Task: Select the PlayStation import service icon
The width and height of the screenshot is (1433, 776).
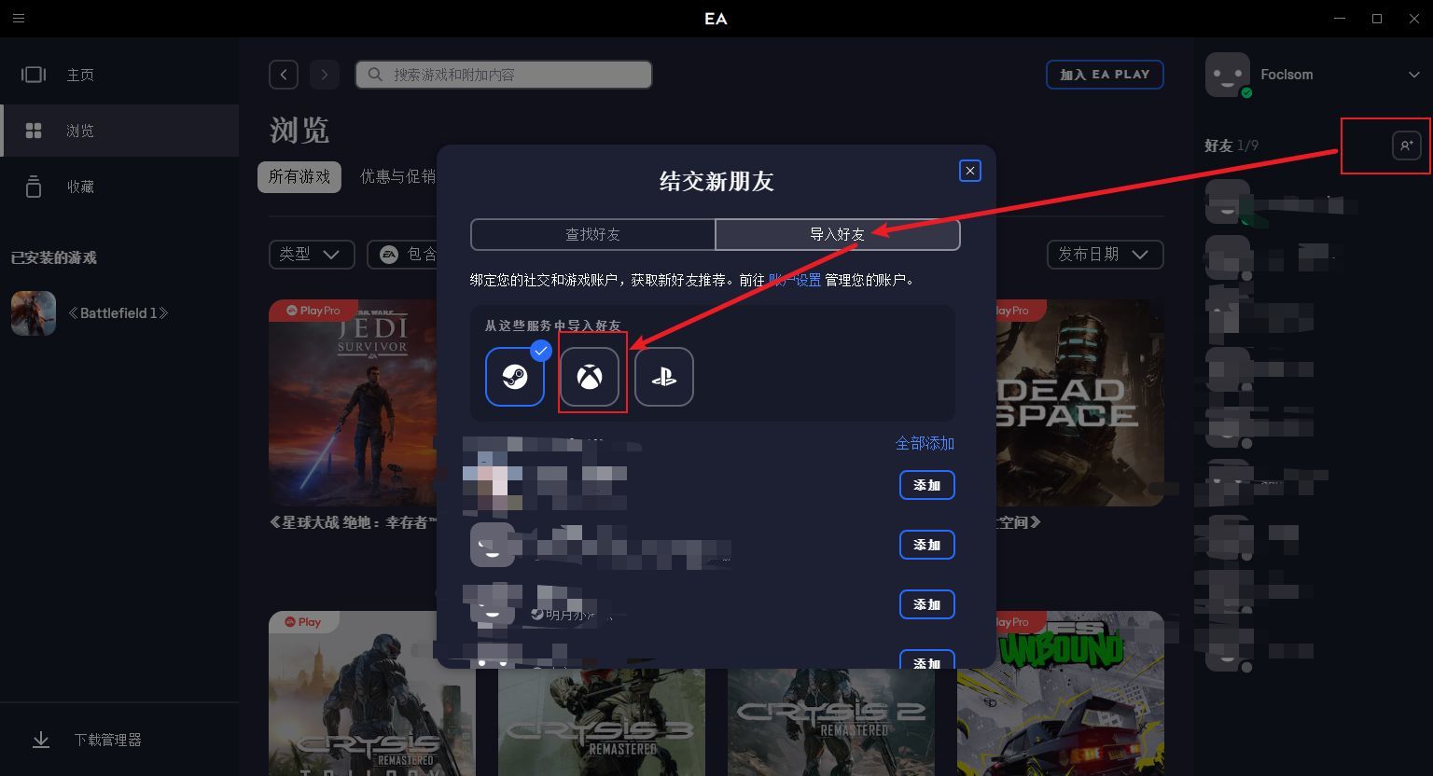Action: point(663,377)
